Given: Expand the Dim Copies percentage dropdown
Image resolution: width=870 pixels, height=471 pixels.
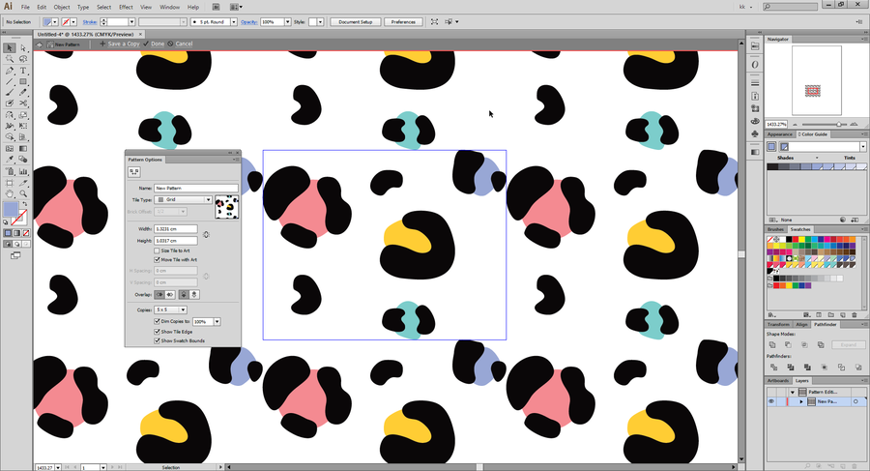Looking at the screenshot, I should 217,321.
